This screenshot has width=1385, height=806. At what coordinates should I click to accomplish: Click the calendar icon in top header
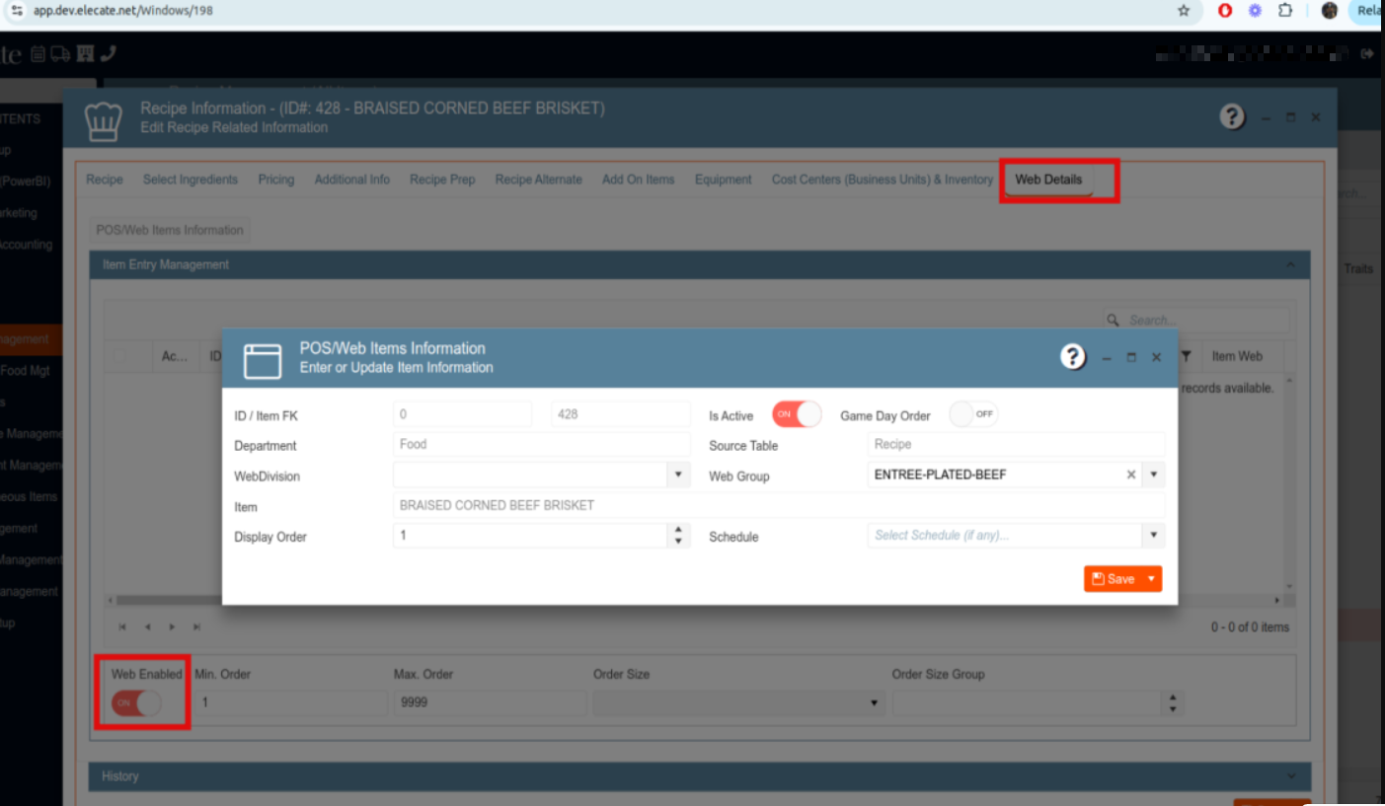tap(38, 54)
